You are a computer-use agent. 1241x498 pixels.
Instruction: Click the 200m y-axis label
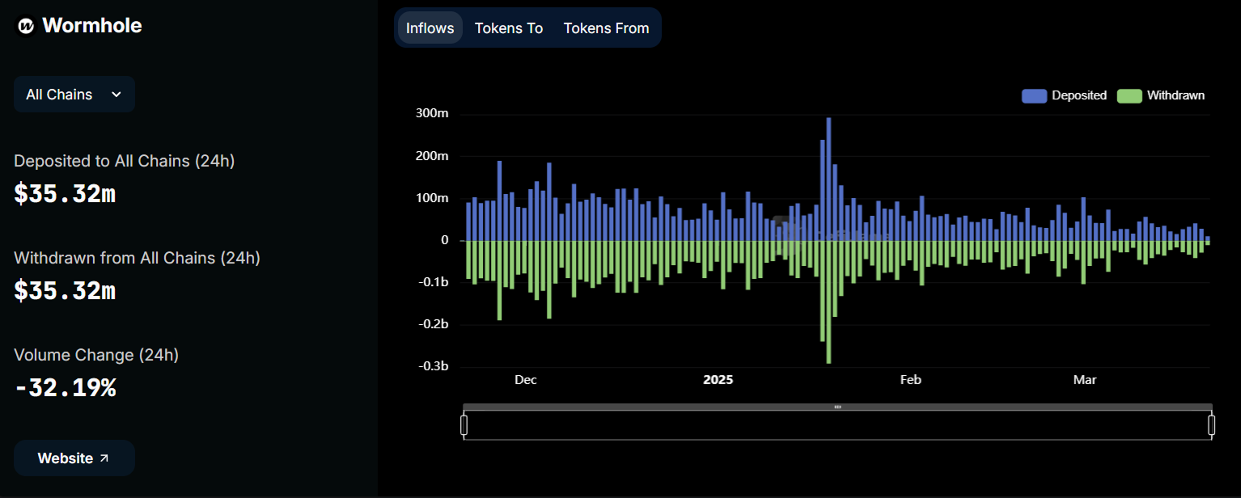[x=432, y=155]
